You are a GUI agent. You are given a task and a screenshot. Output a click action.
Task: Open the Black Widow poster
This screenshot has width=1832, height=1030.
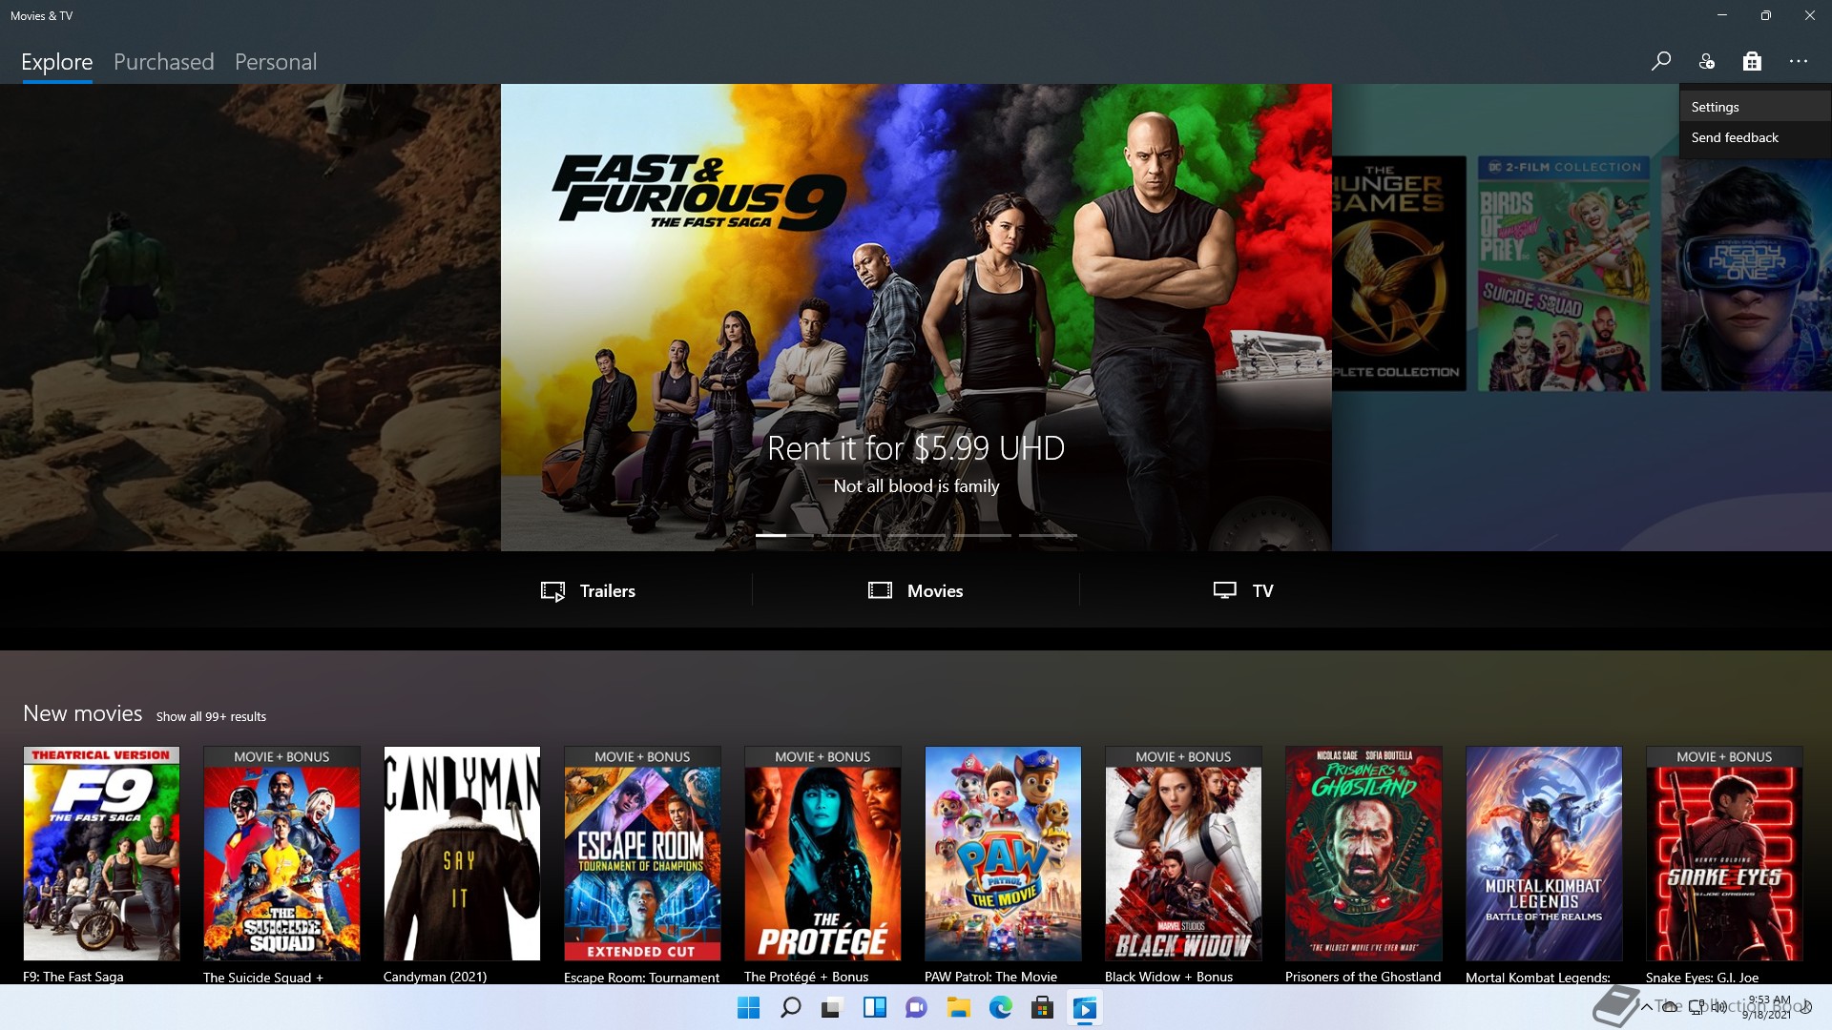tap(1183, 854)
